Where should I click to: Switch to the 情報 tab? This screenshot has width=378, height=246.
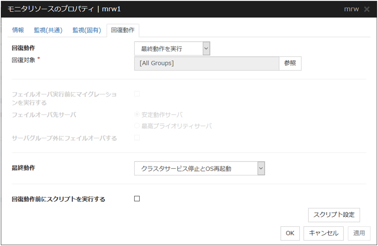(18, 30)
